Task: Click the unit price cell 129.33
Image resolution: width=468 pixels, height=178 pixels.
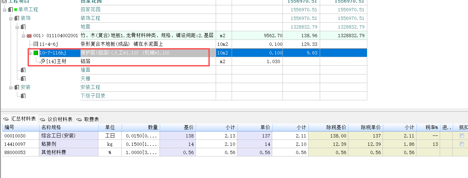Action: coord(301,44)
